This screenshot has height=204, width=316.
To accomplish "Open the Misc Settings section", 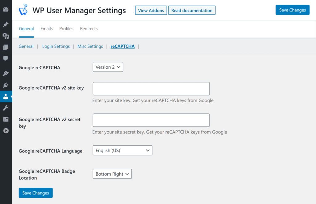I will (90, 46).
